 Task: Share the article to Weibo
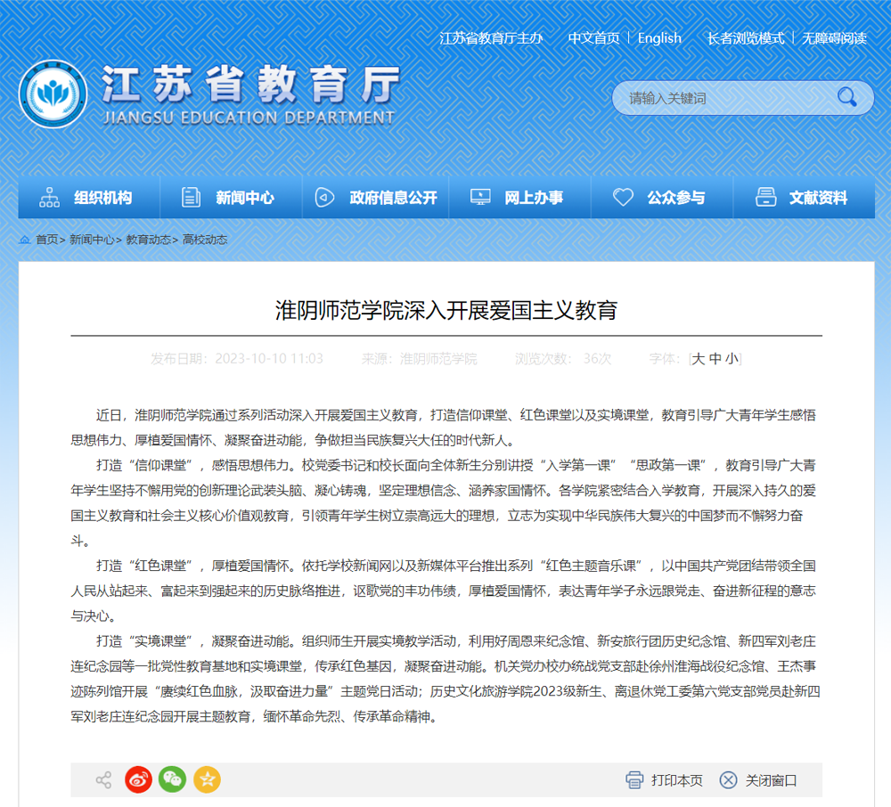point(138,779)
